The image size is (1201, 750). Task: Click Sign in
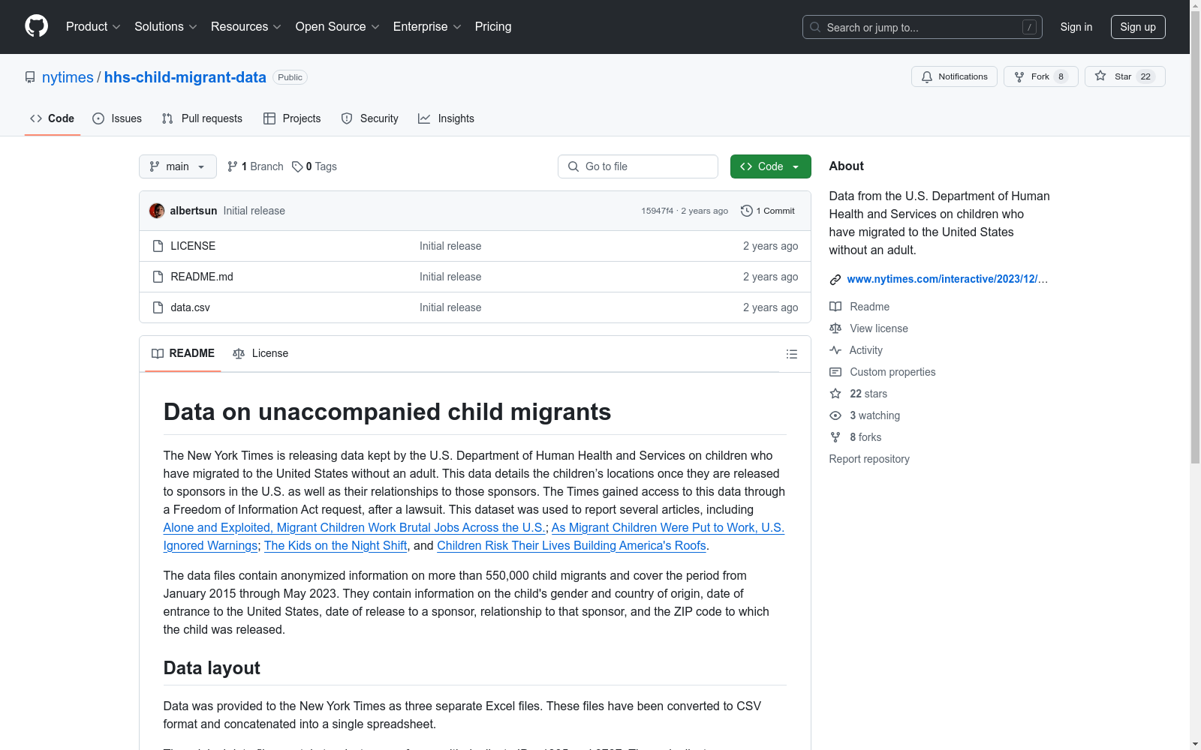pyautogui.click(x=1076, y=27)
